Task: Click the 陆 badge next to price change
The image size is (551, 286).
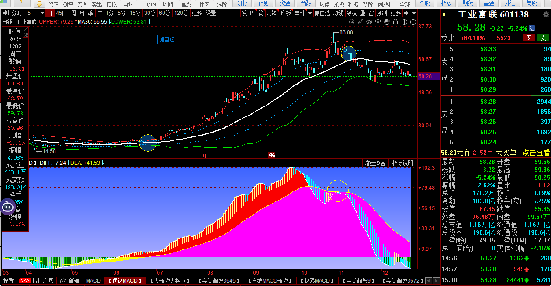Action: (532, 28)
